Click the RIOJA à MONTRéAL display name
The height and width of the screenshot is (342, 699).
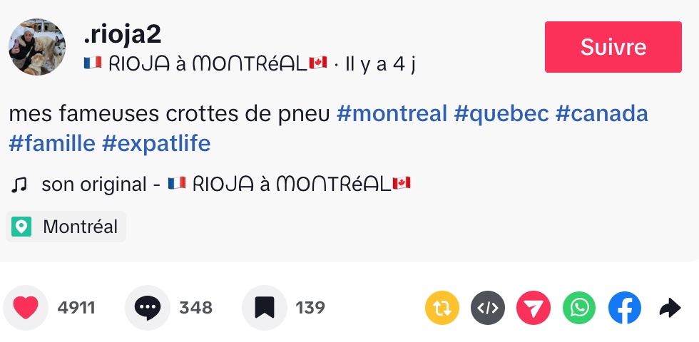point(205,64)
